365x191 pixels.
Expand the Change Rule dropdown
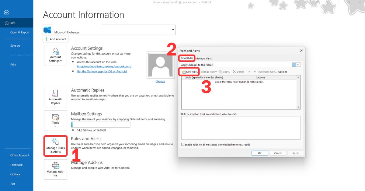[215, 72]
